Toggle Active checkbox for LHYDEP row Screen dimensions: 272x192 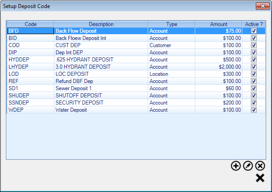[254, 67]
